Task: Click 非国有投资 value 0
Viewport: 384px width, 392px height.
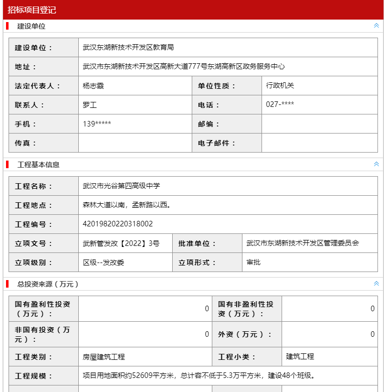Action: point(207,334)
